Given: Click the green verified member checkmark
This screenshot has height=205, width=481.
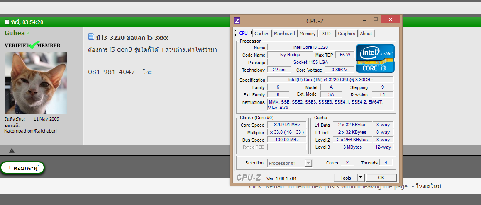Looking at the screenshot, I should click(34, 45).
